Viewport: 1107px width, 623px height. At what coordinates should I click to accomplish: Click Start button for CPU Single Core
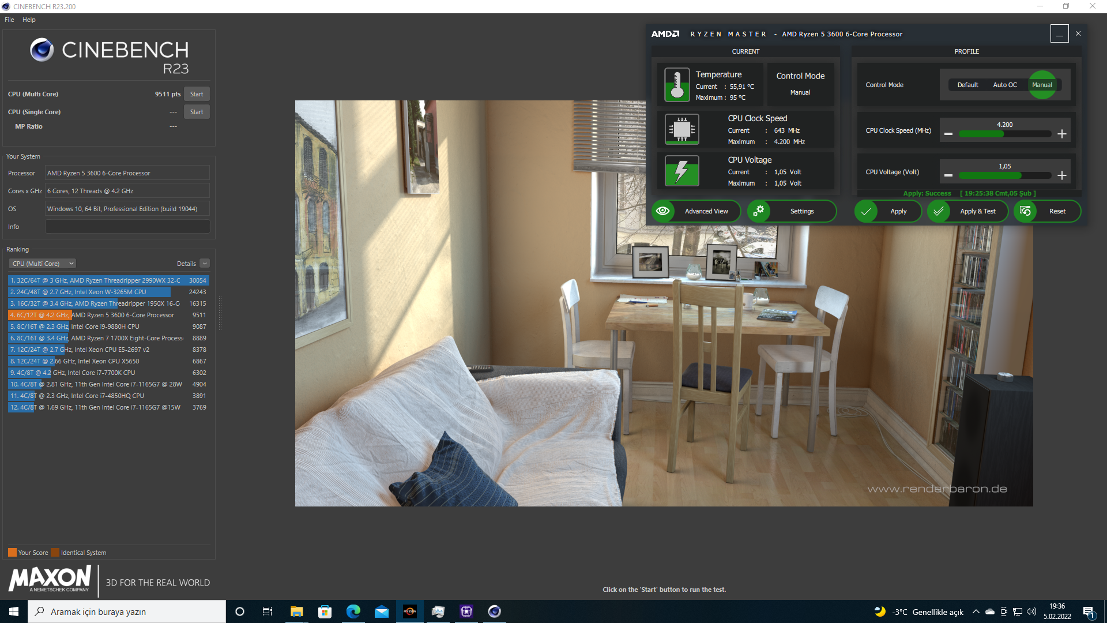[197, 112]
